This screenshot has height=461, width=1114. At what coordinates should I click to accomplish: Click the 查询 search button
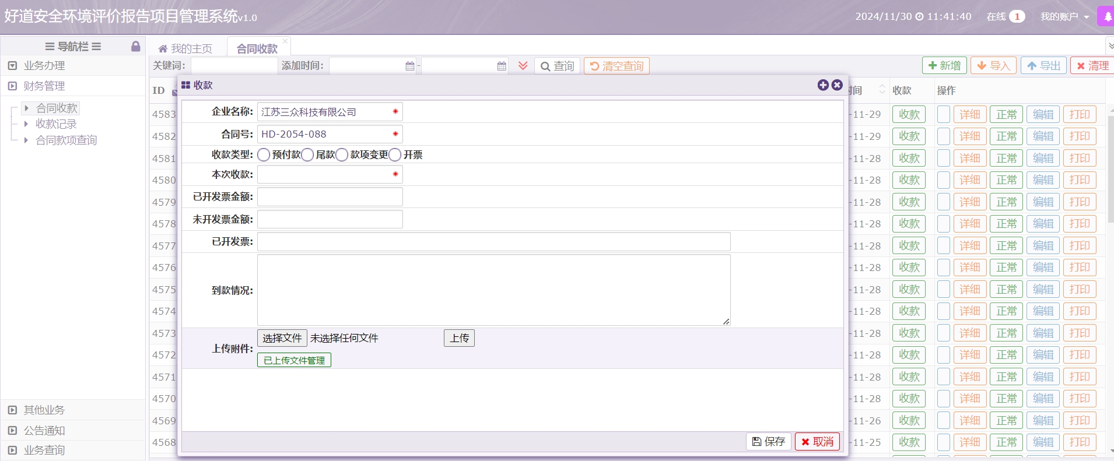point(557,66)
